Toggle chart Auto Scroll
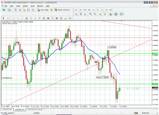The width and height of the screenshot is (159, 115). point(100,14)
